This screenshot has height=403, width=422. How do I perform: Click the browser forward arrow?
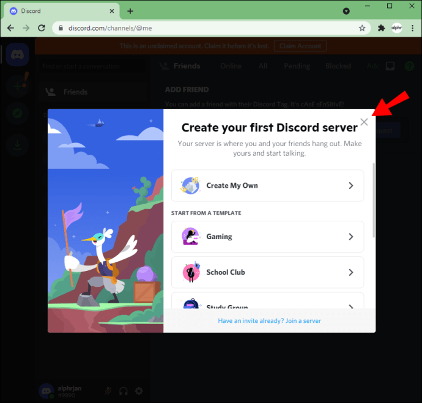point(26,28)
